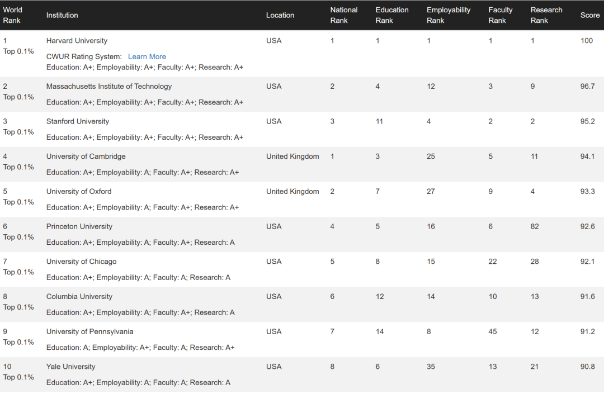Screen dimensions: 604x394
Task: Click the Institution column header
Action: [62, 15]
